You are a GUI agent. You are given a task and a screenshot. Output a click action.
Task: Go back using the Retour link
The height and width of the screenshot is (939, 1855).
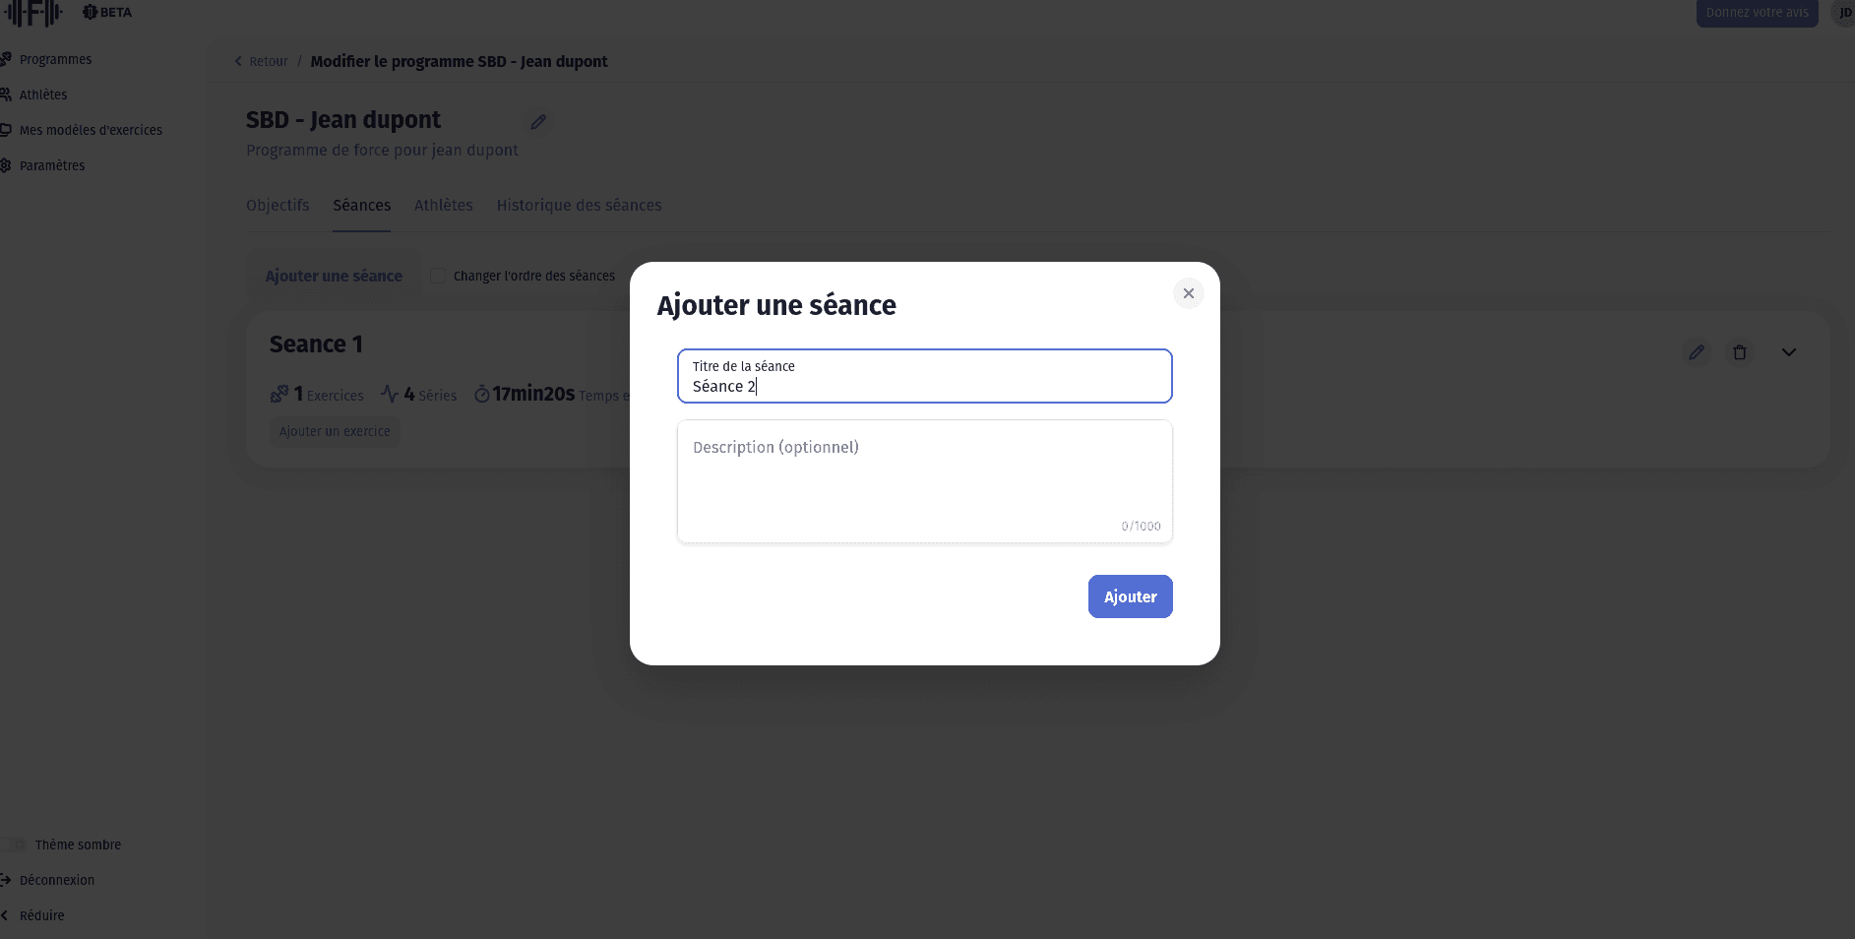point(262,61)
